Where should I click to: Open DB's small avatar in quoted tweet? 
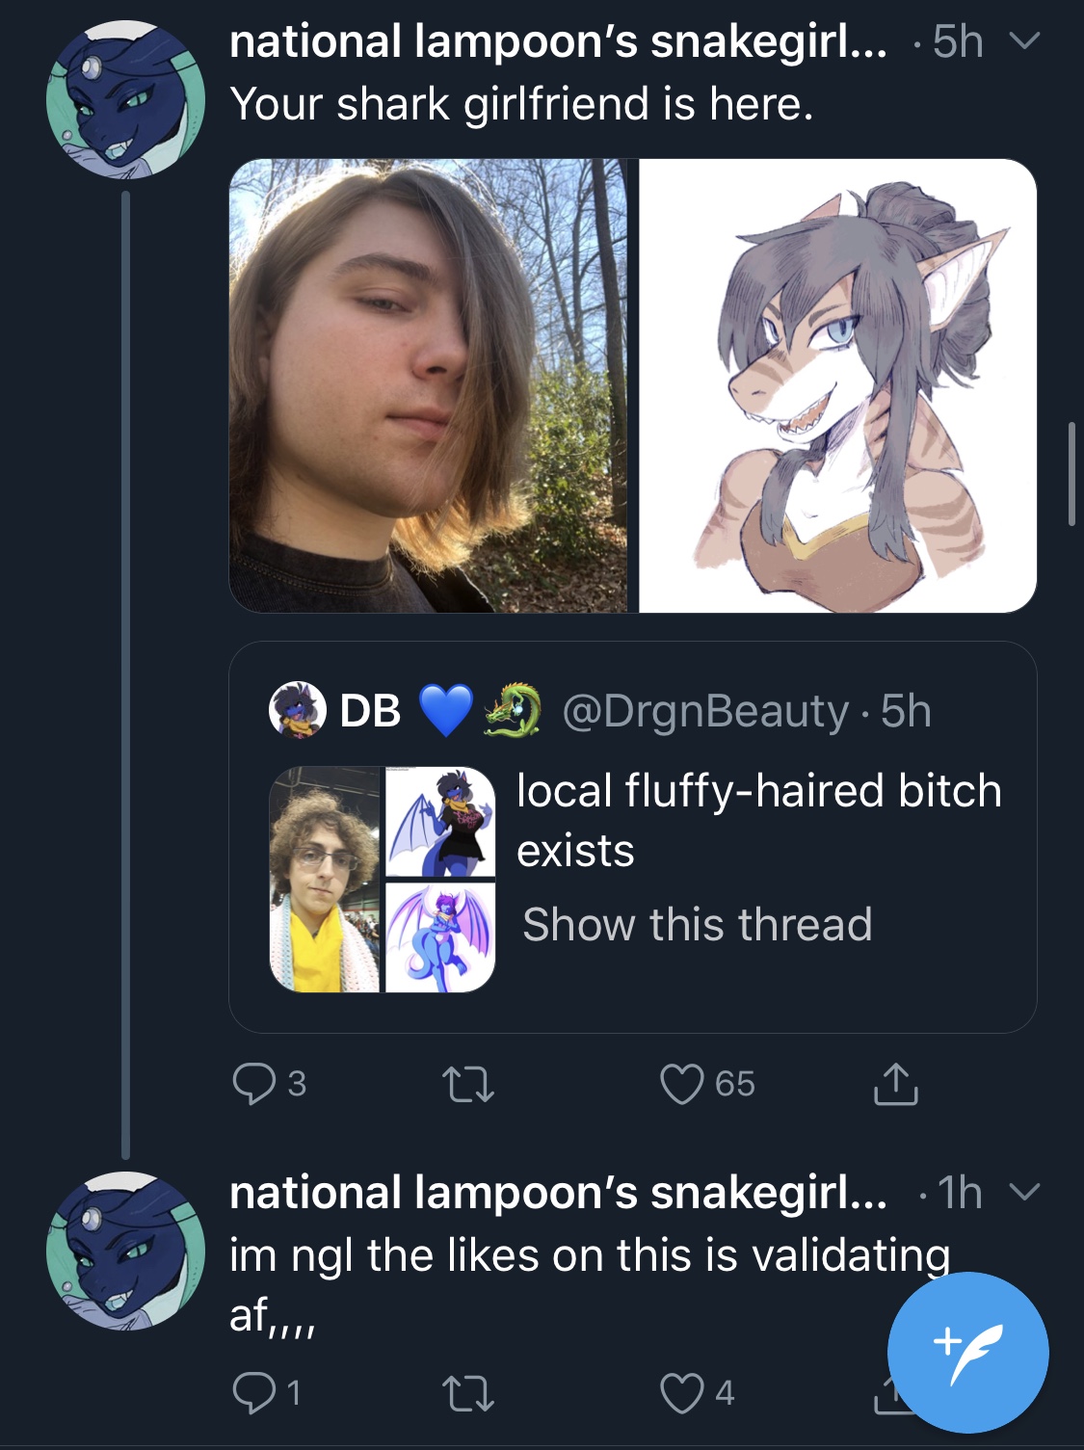(295, 710)
